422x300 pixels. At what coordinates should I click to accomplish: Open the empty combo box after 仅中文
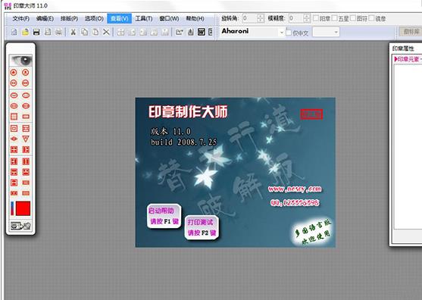[326, 33]
